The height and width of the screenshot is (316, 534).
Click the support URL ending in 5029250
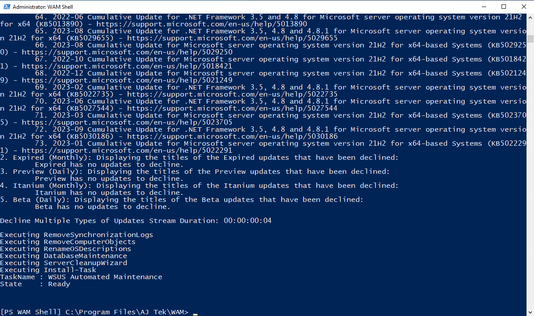(127, 52)
